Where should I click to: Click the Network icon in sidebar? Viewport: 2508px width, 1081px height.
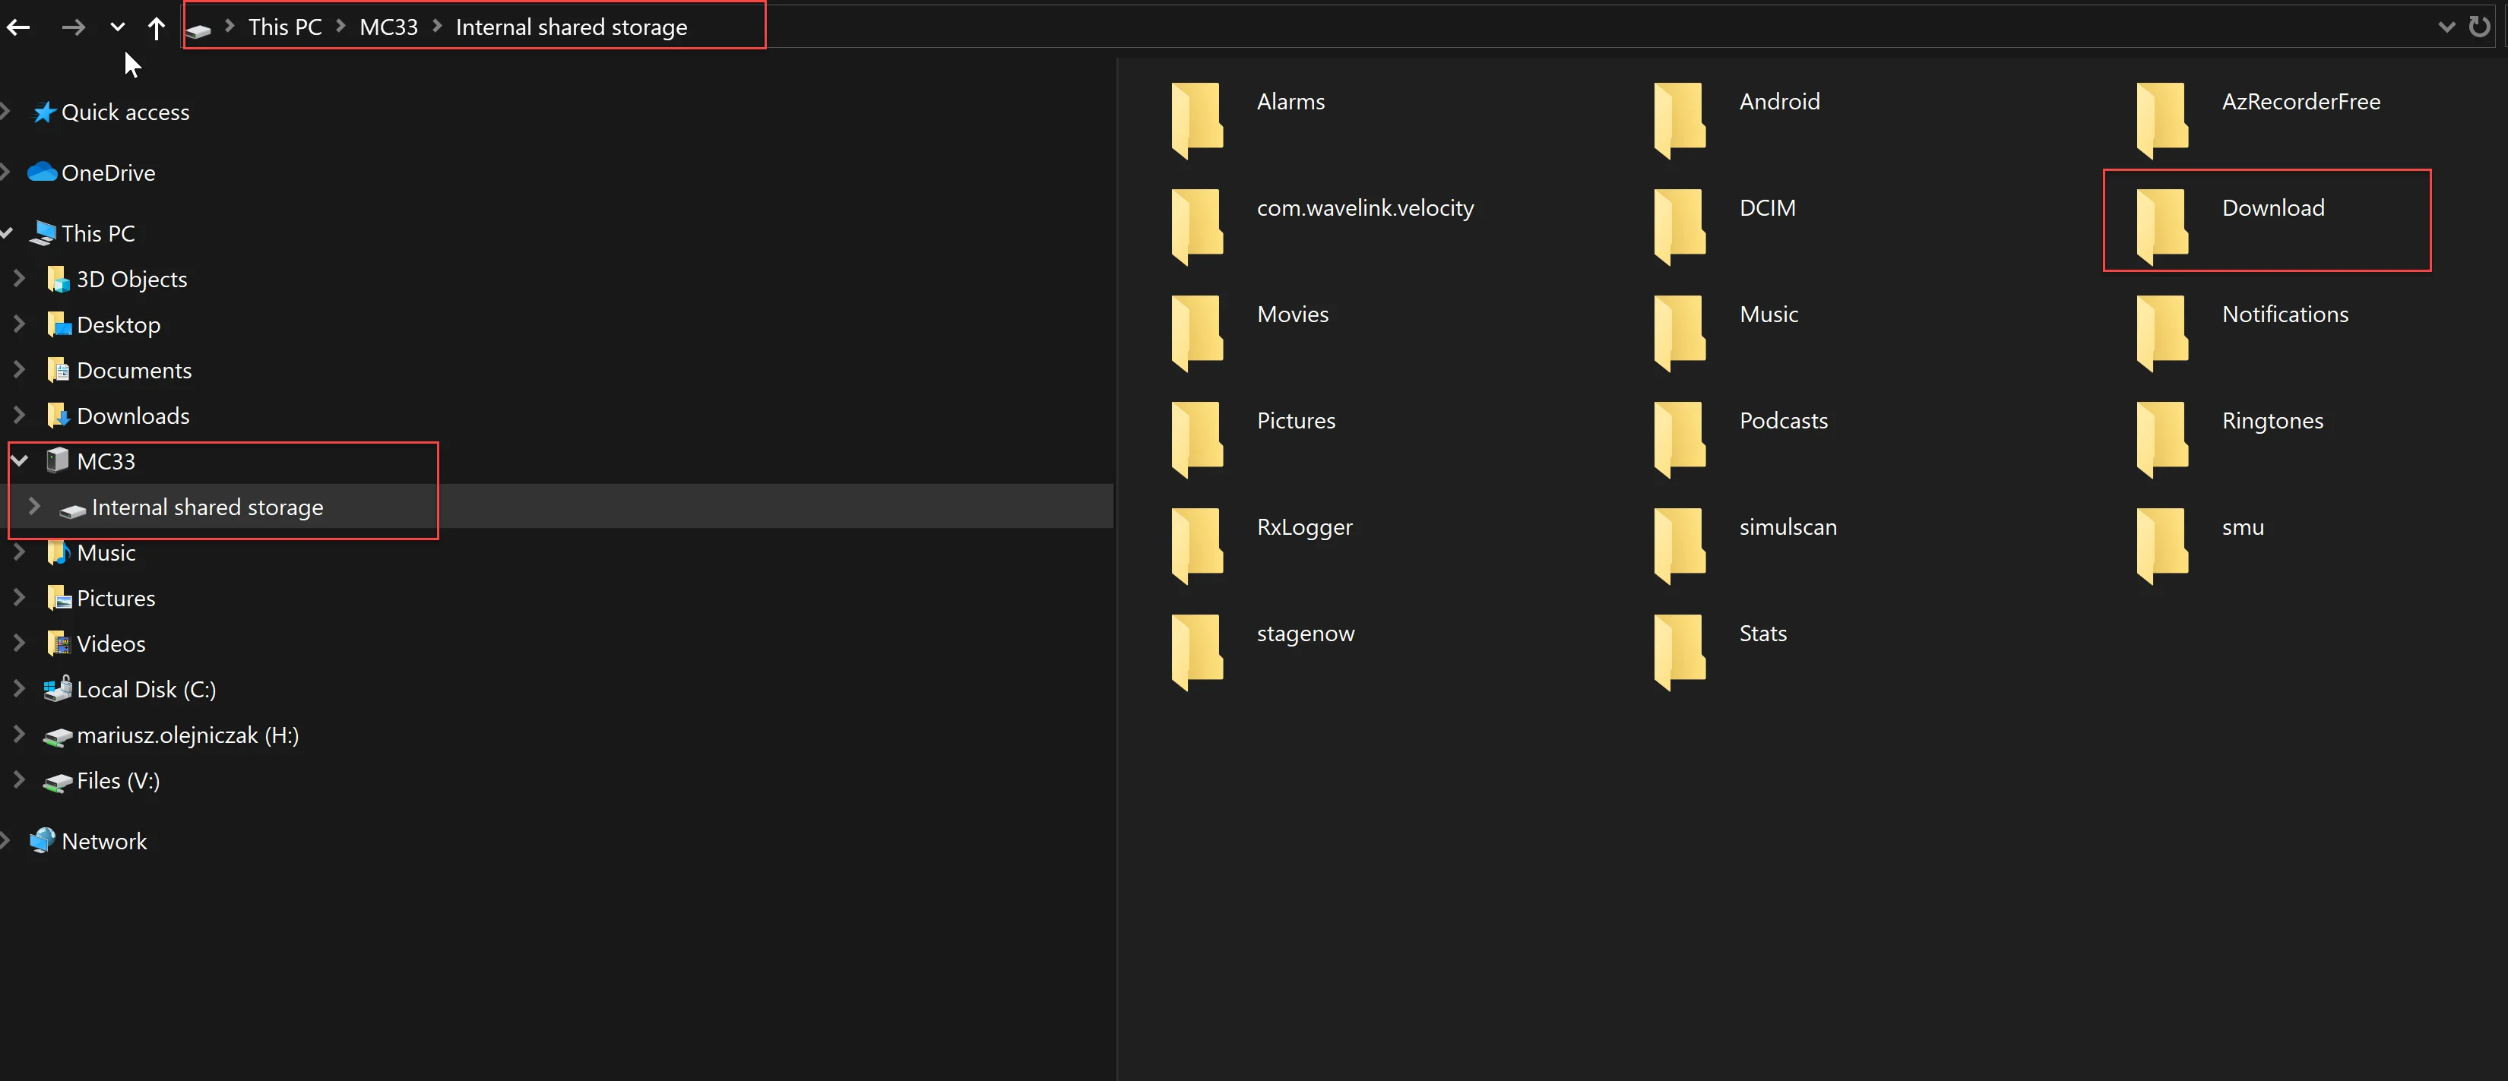click(42, 841)
